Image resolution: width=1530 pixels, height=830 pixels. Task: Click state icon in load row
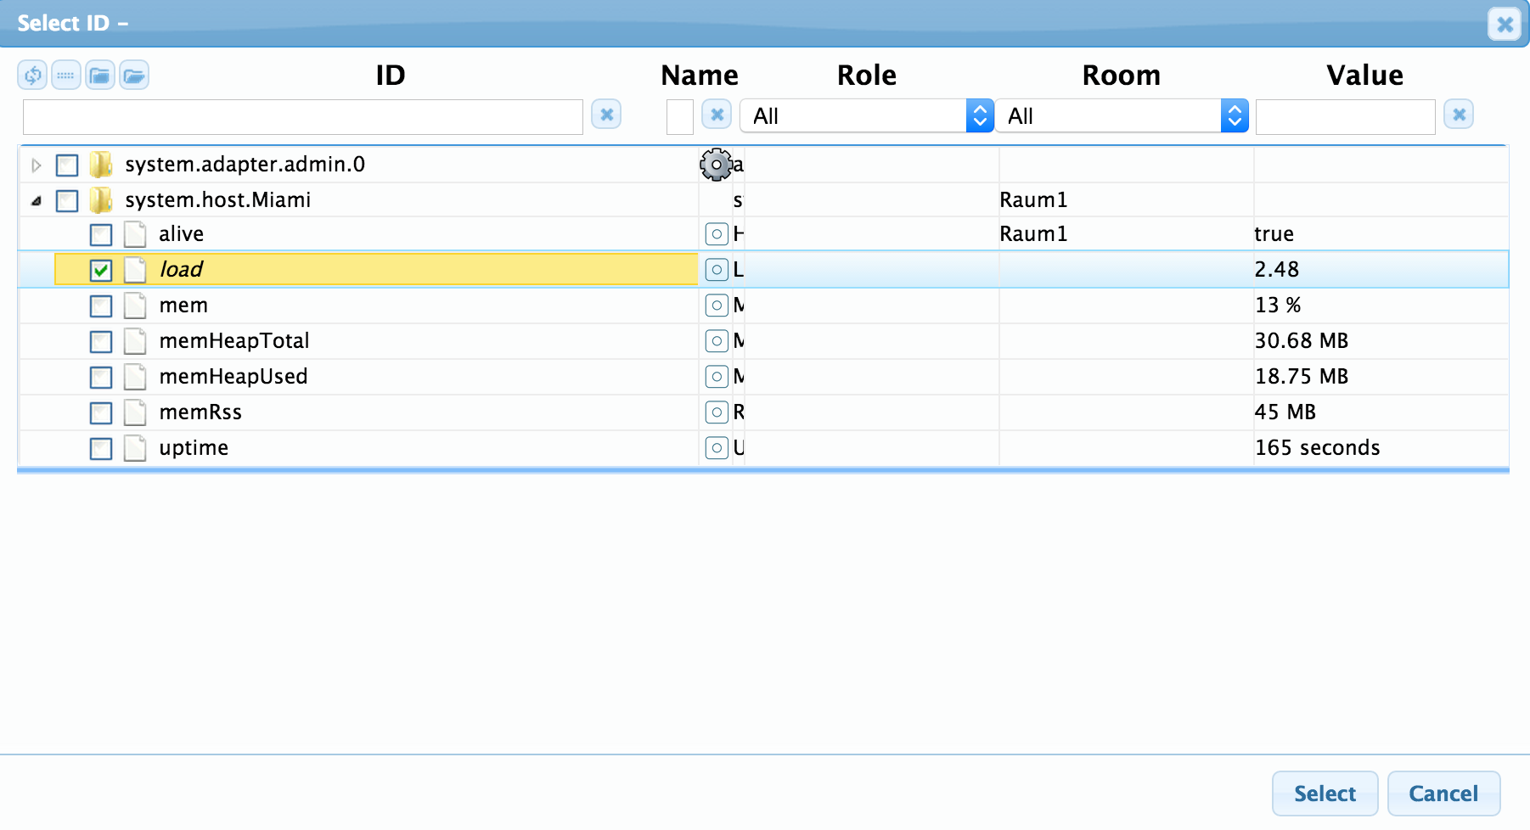pyautogui.click(x=717, y=269)
